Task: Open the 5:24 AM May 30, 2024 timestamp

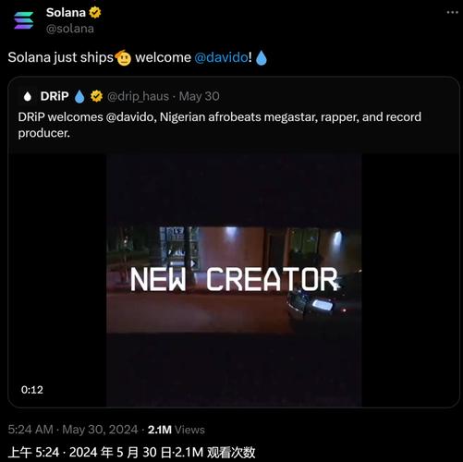Action: pos(73,430)
